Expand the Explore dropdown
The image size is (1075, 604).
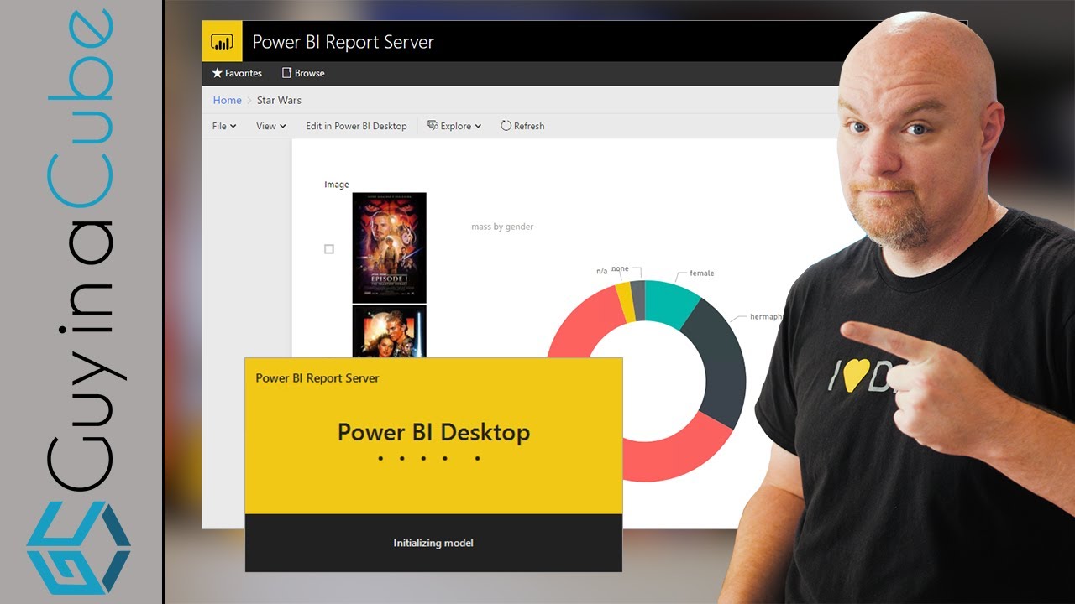point(454,126)
